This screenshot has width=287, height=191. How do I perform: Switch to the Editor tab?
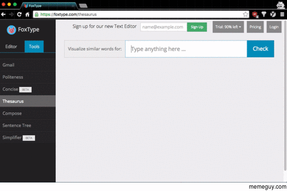tap(11, 47)
